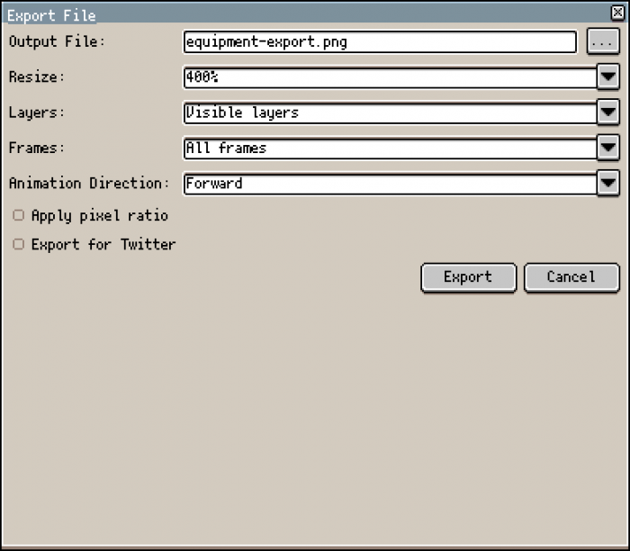Click the "Forward" direction combo box field
The height and width of the screenshot is (551, 630).
coord(389,183)
